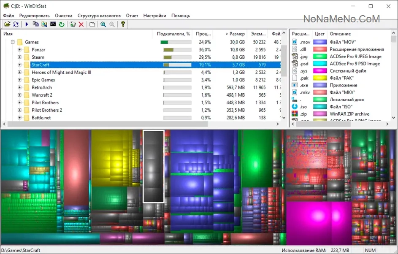
Task: Click the open folder toolbar icon
Action: 7,24
